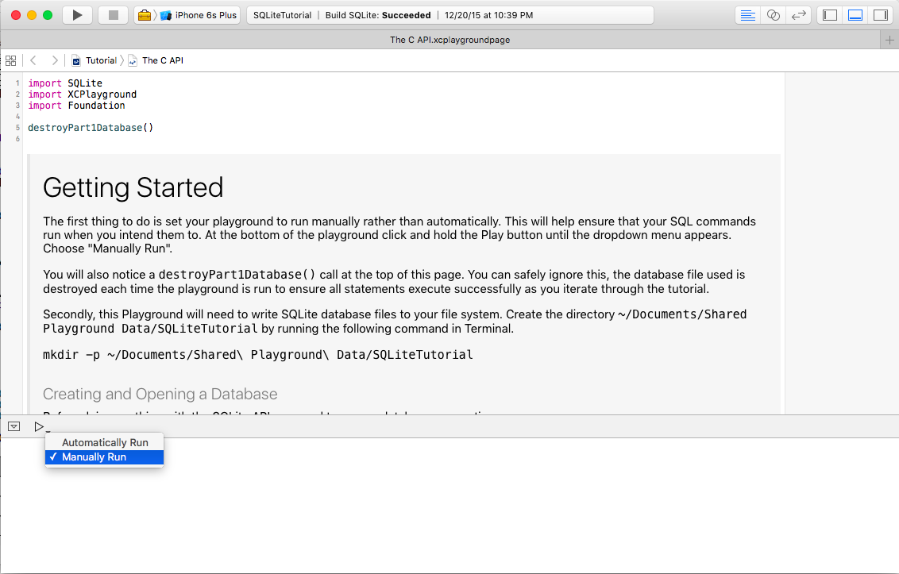Show the Version editor

click(x=799, y=15)
